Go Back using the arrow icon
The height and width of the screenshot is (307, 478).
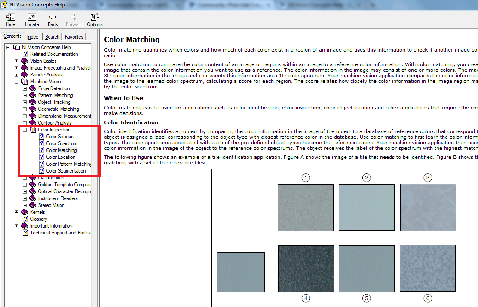[x=53, y=17]
